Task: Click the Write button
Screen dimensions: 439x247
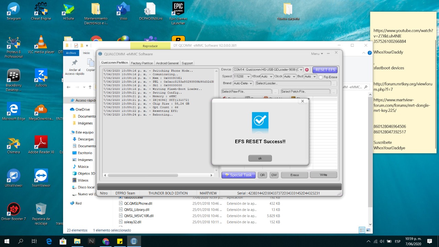Action: click(x=323, y=175)
